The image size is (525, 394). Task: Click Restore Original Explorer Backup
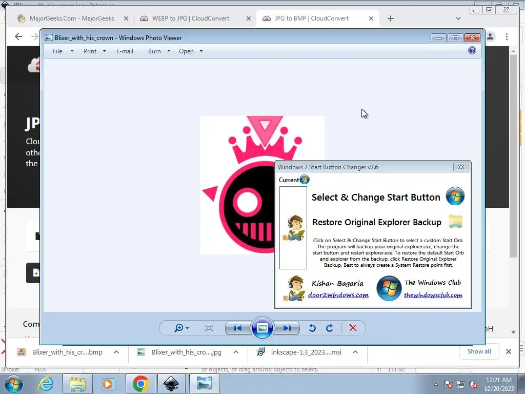[377, 222]
